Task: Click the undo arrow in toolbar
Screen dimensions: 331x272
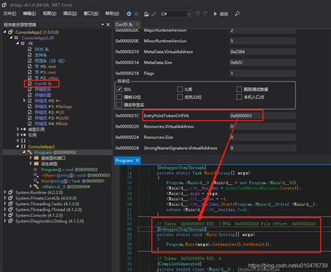Action: click(198, 14)
